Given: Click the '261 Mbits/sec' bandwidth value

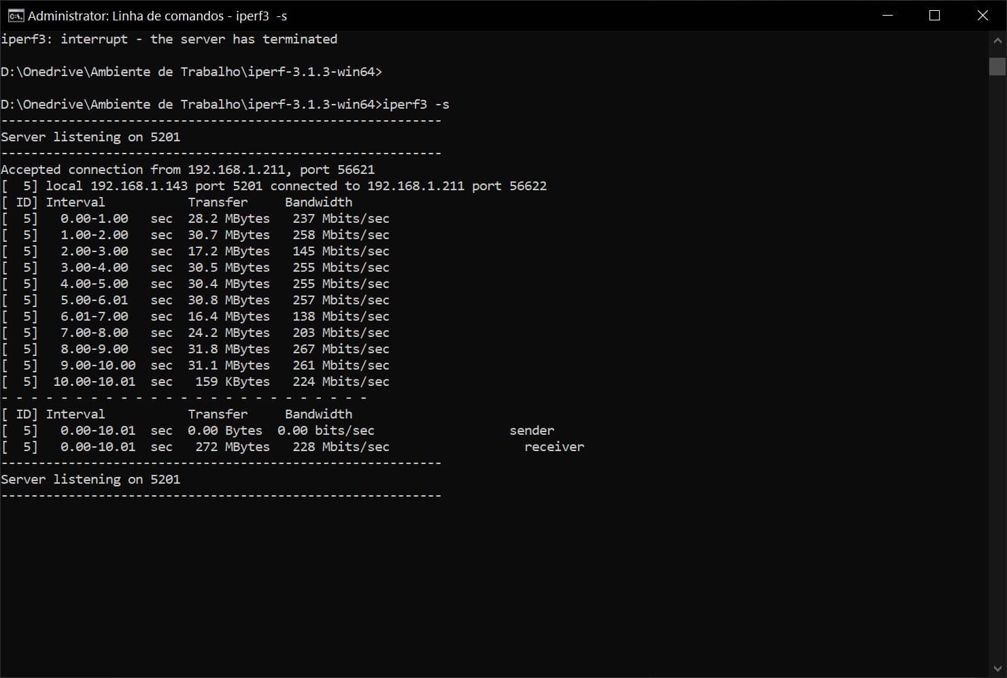Looking at the screenshot, I should click(341, 365).
